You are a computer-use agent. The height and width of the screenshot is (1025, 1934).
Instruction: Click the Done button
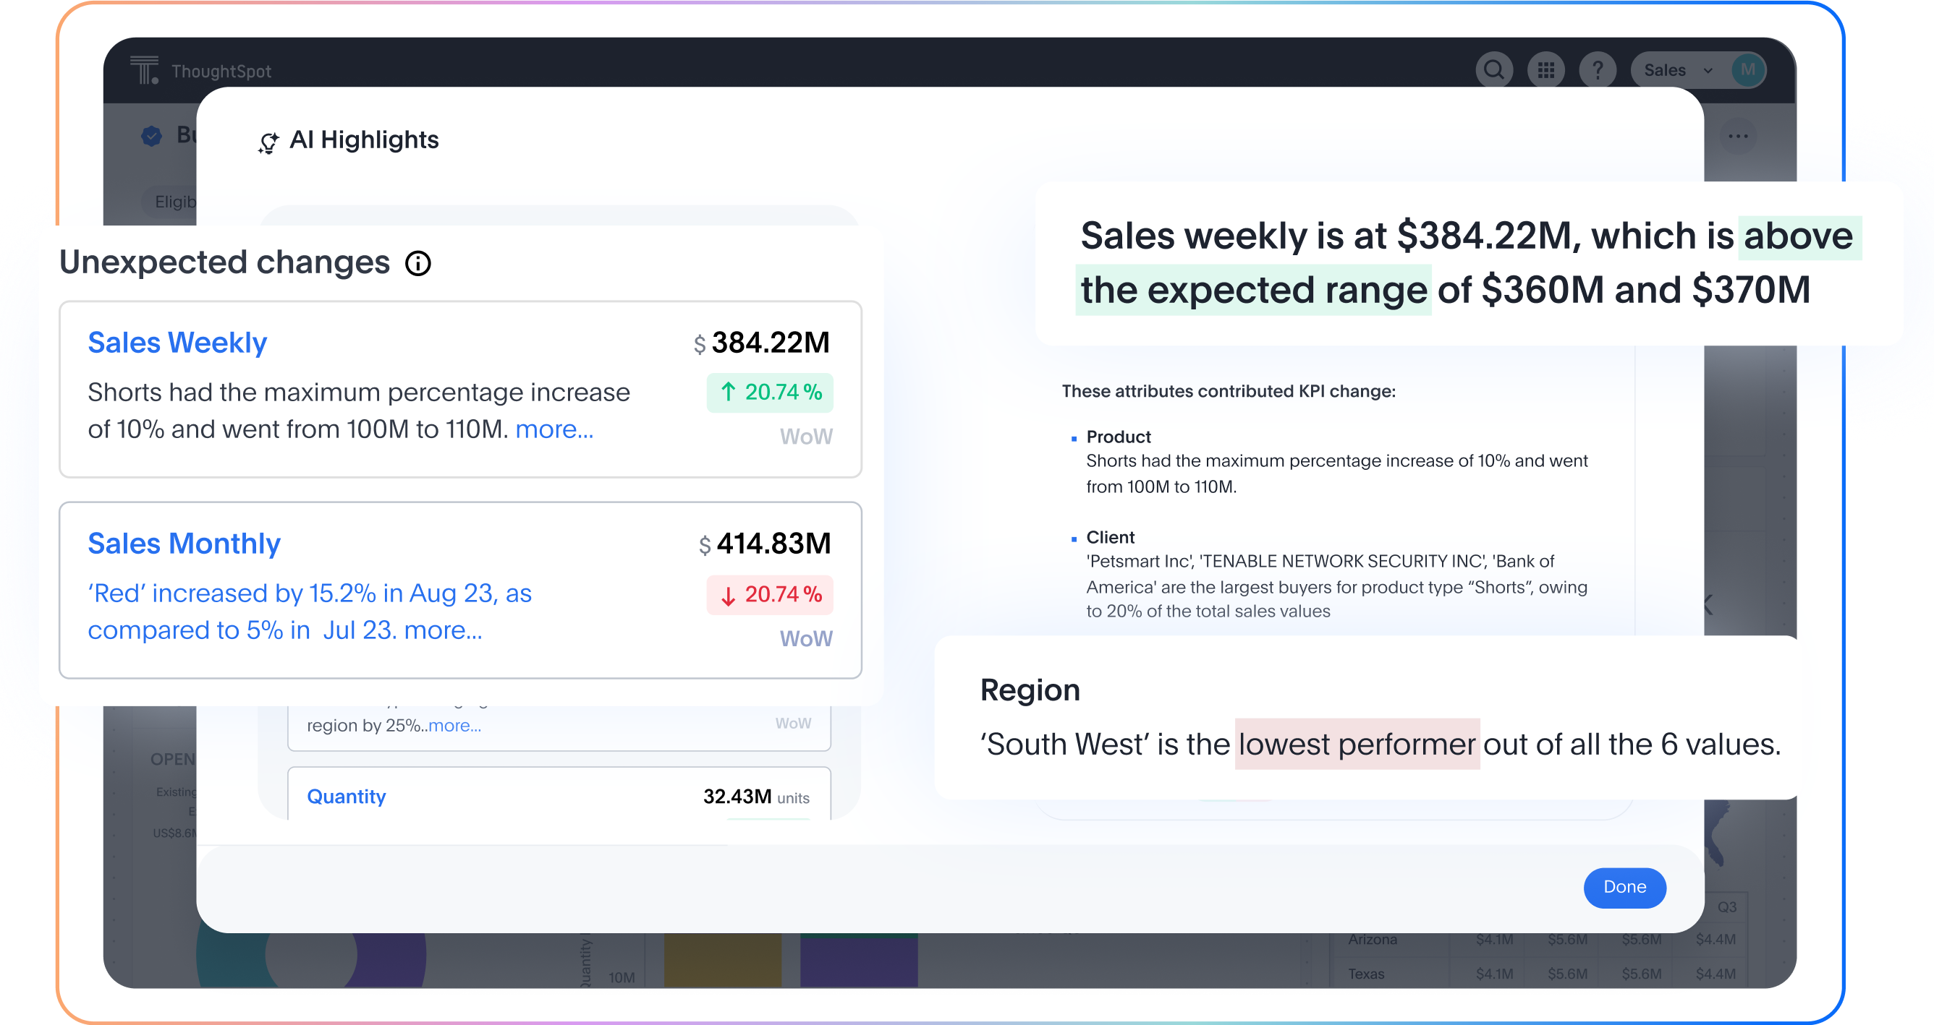[1624, 887]
